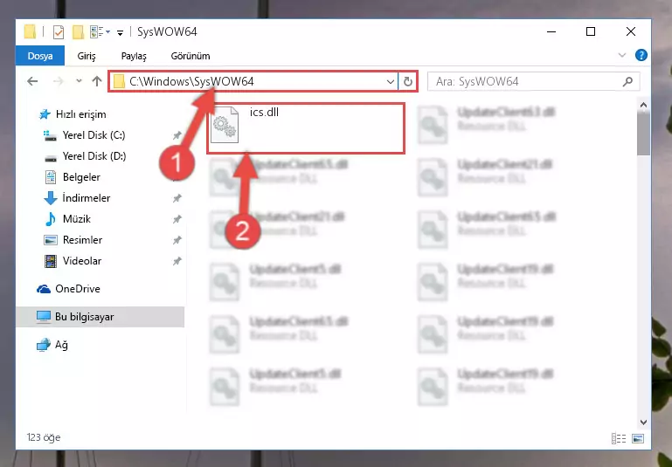Open Resimler in the sidebar
This screenshot has height=467, width=672.
pyautogui.click(x=82, y=240)
